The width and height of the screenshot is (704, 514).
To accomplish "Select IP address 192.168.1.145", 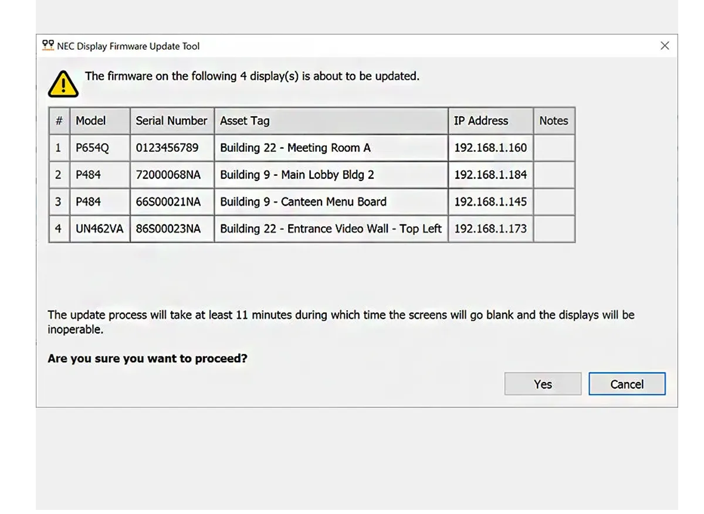I will [490, 202].
